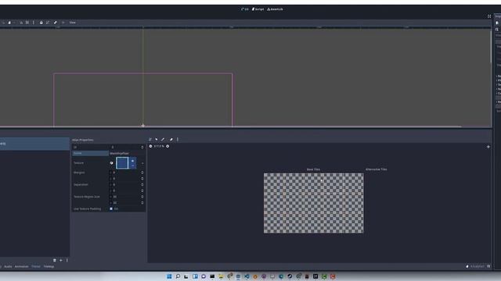Click the viewport vertical scrollbar
The height and width of the screenshot is (281, 501).
pos(491,47)
